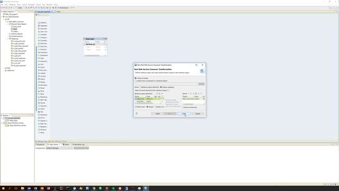Viewport: 339px width, 191px height.
Task: Open the Window menu
Action: pos(49,4)
